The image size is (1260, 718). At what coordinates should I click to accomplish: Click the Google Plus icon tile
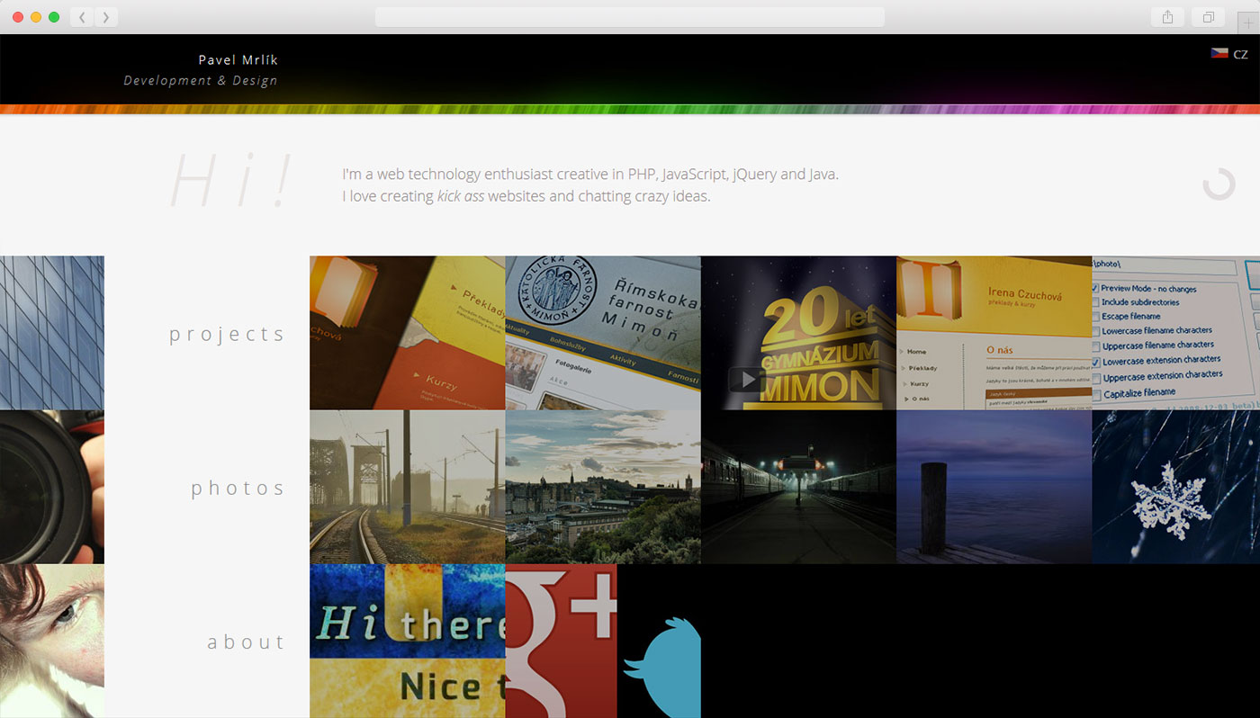561,641
